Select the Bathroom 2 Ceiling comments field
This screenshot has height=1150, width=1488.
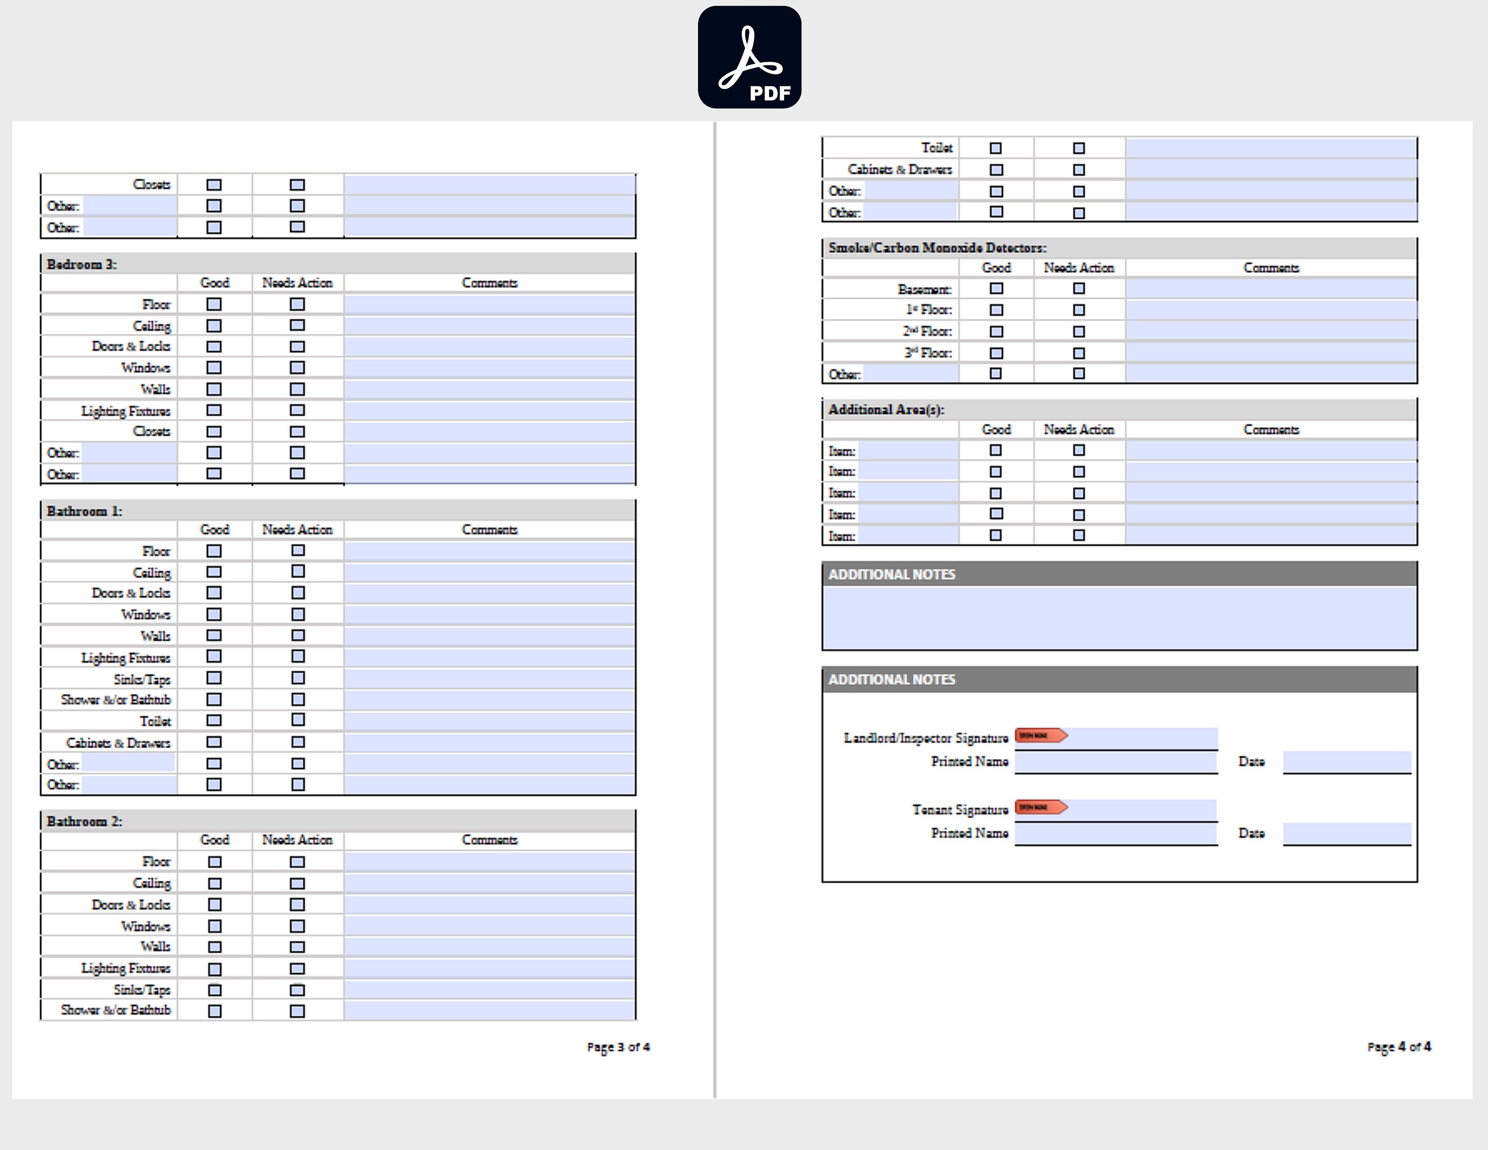pyautogui.click(x=489, y=883)
